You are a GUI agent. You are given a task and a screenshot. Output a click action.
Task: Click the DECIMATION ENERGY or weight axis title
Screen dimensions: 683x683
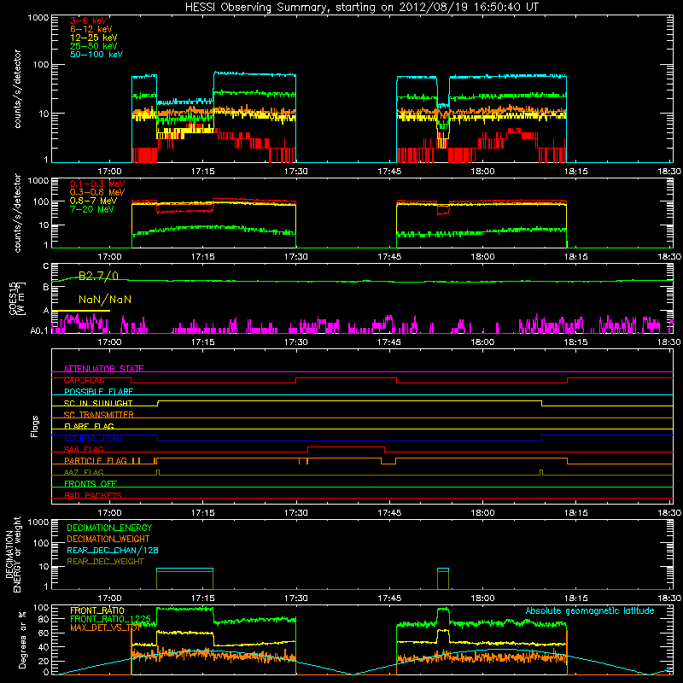(x=13, y=554)
